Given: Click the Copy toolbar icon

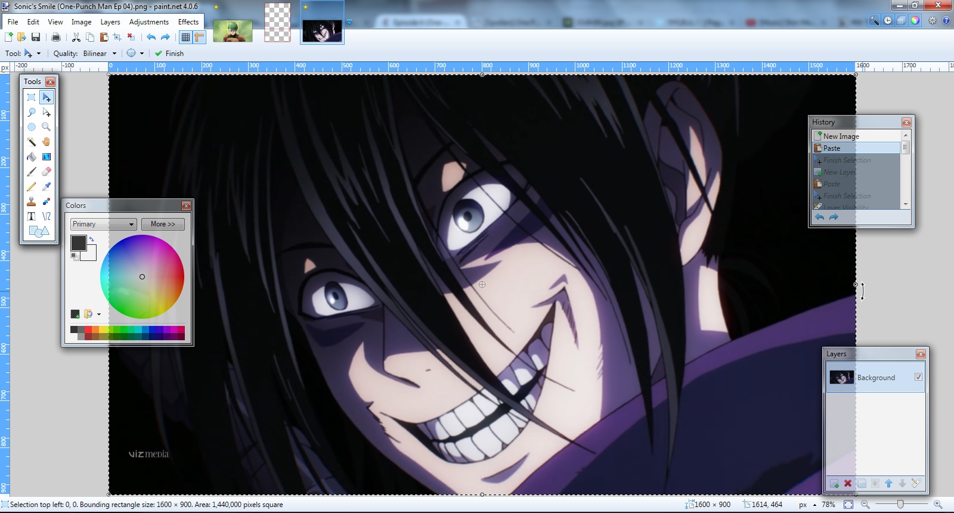Looking at the screenshot, I should click(90, 37).
